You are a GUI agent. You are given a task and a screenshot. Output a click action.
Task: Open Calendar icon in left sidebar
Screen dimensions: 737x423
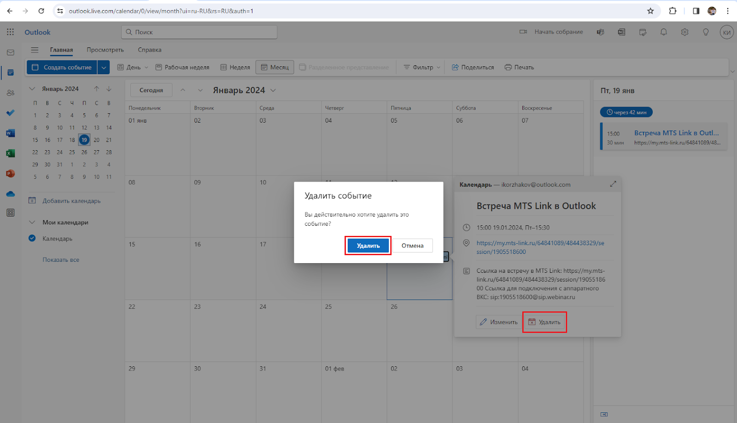coord(11,72)
